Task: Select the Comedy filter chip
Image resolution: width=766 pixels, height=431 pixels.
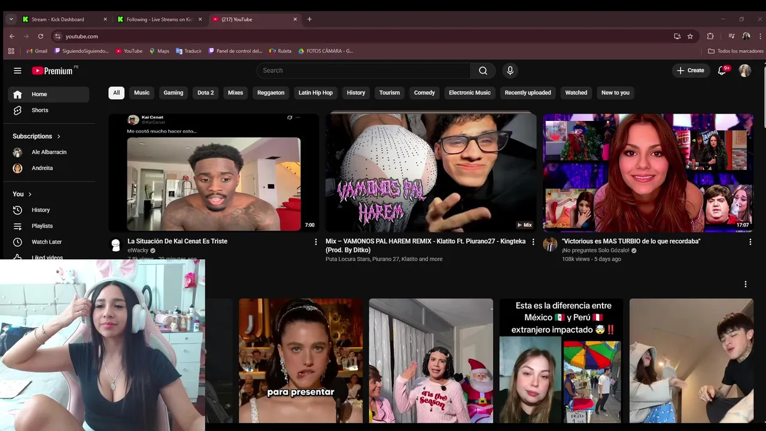Action: 424,93
